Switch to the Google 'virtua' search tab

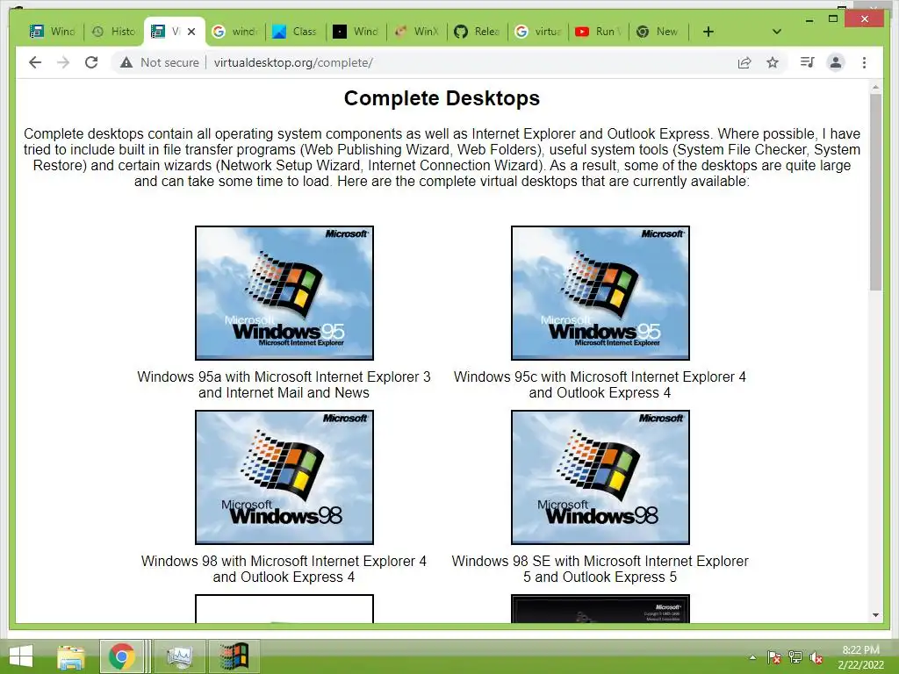(x=538, y=32)
